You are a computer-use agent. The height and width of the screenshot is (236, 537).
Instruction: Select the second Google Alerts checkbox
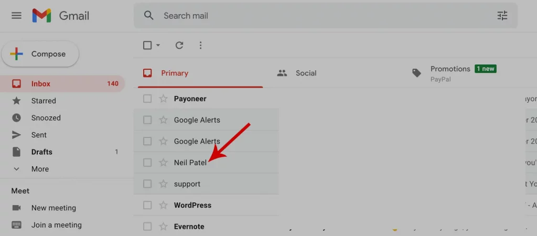point(147,141)
